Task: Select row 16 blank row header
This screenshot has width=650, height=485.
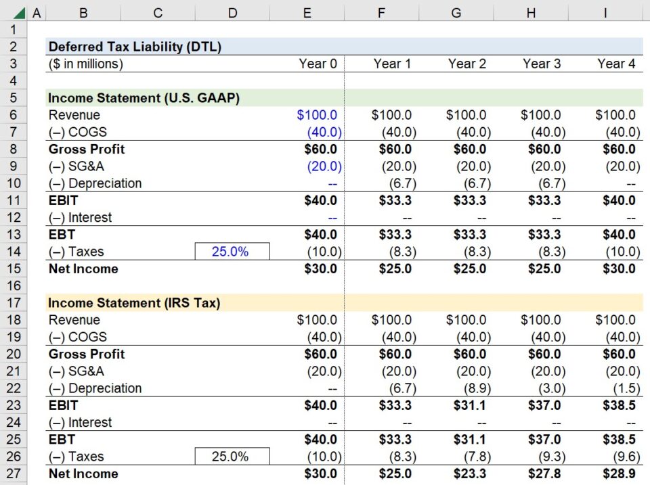Action: [x=13, y=285]
